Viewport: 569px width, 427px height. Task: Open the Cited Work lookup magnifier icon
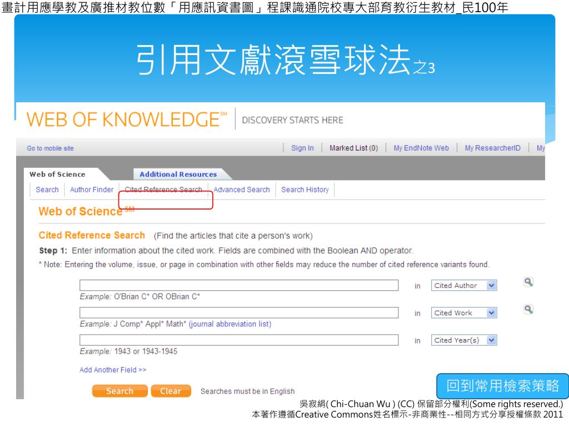point(528,309)
